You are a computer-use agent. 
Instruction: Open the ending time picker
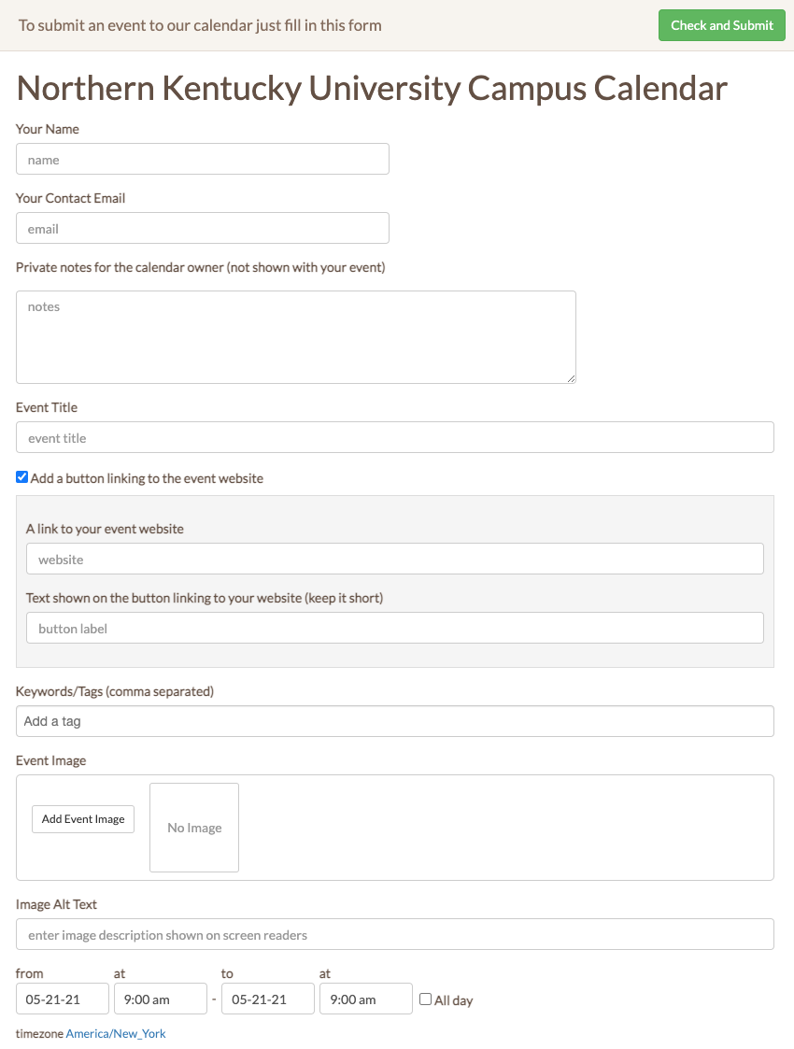coord(365,999)
